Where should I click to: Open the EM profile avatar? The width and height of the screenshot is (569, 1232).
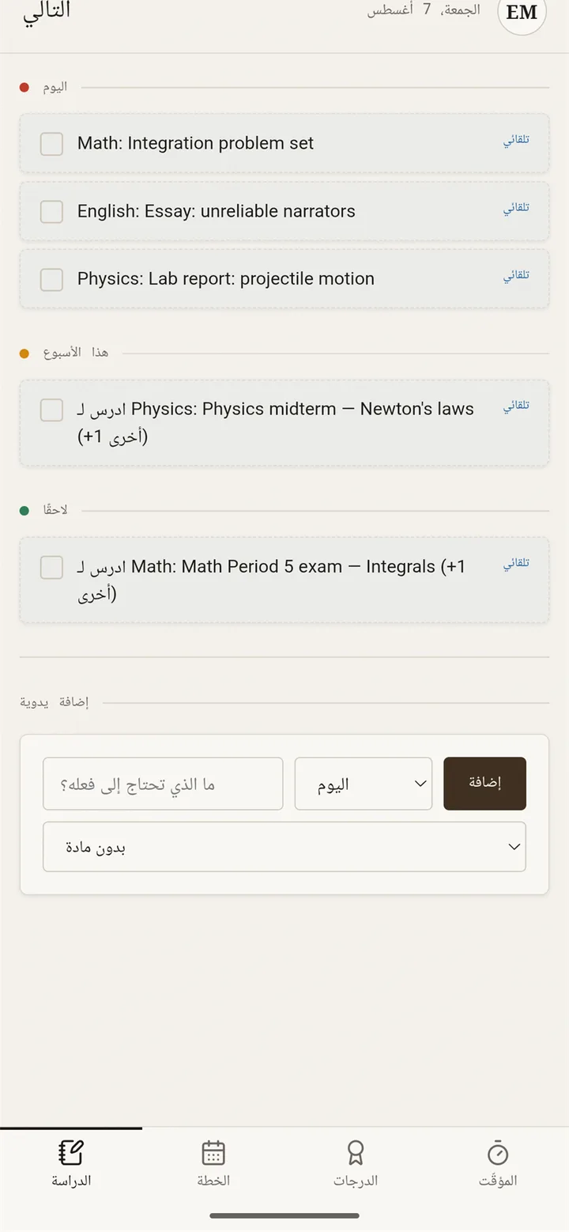522,13
